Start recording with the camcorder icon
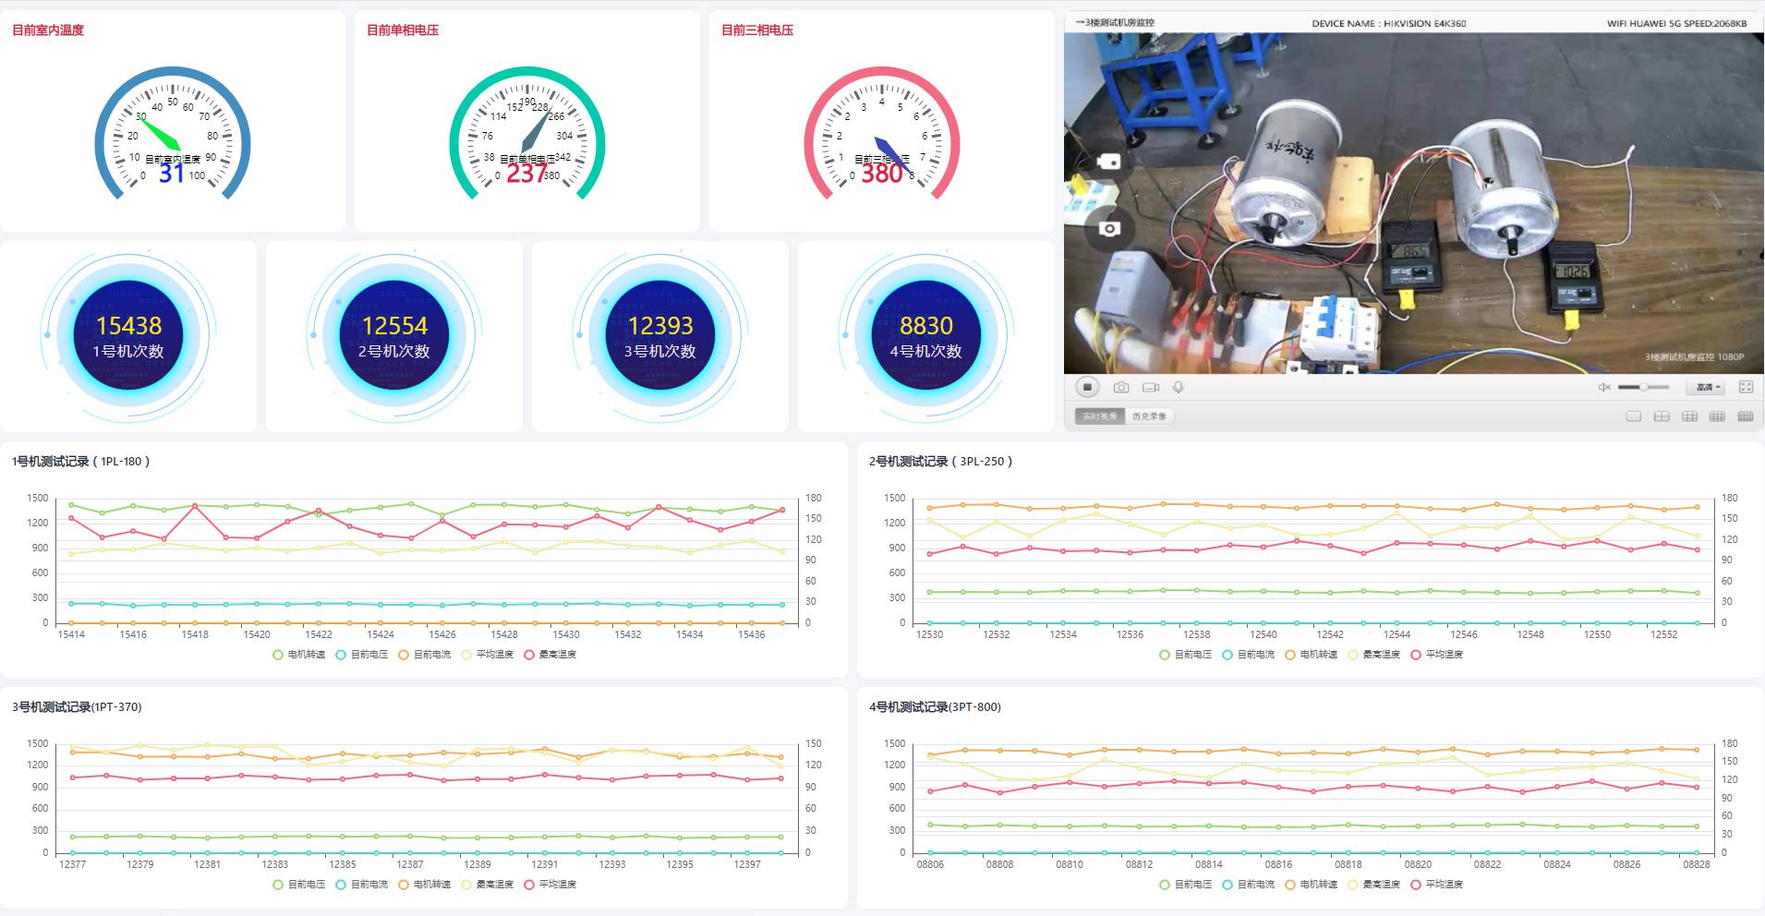 pos(1150,388)
